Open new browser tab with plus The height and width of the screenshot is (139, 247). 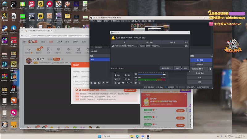point(56,31)
